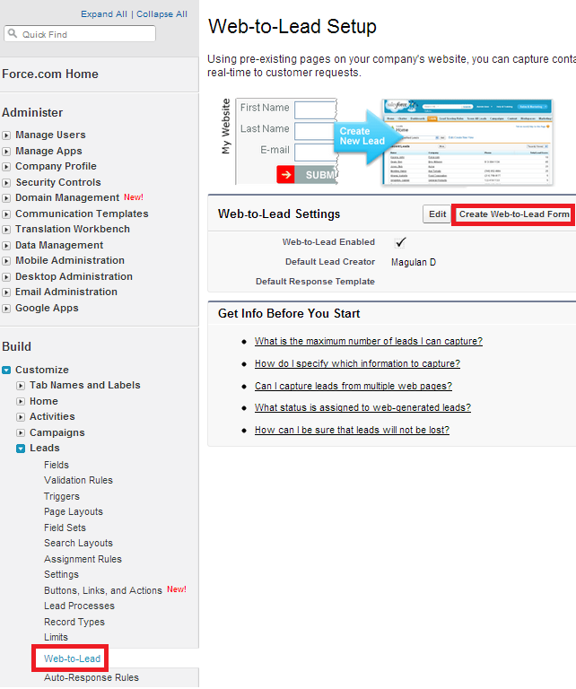Open 'Can I capture leads from multiple' link
The image size is (576, 689).
click(x=353, y=386)
